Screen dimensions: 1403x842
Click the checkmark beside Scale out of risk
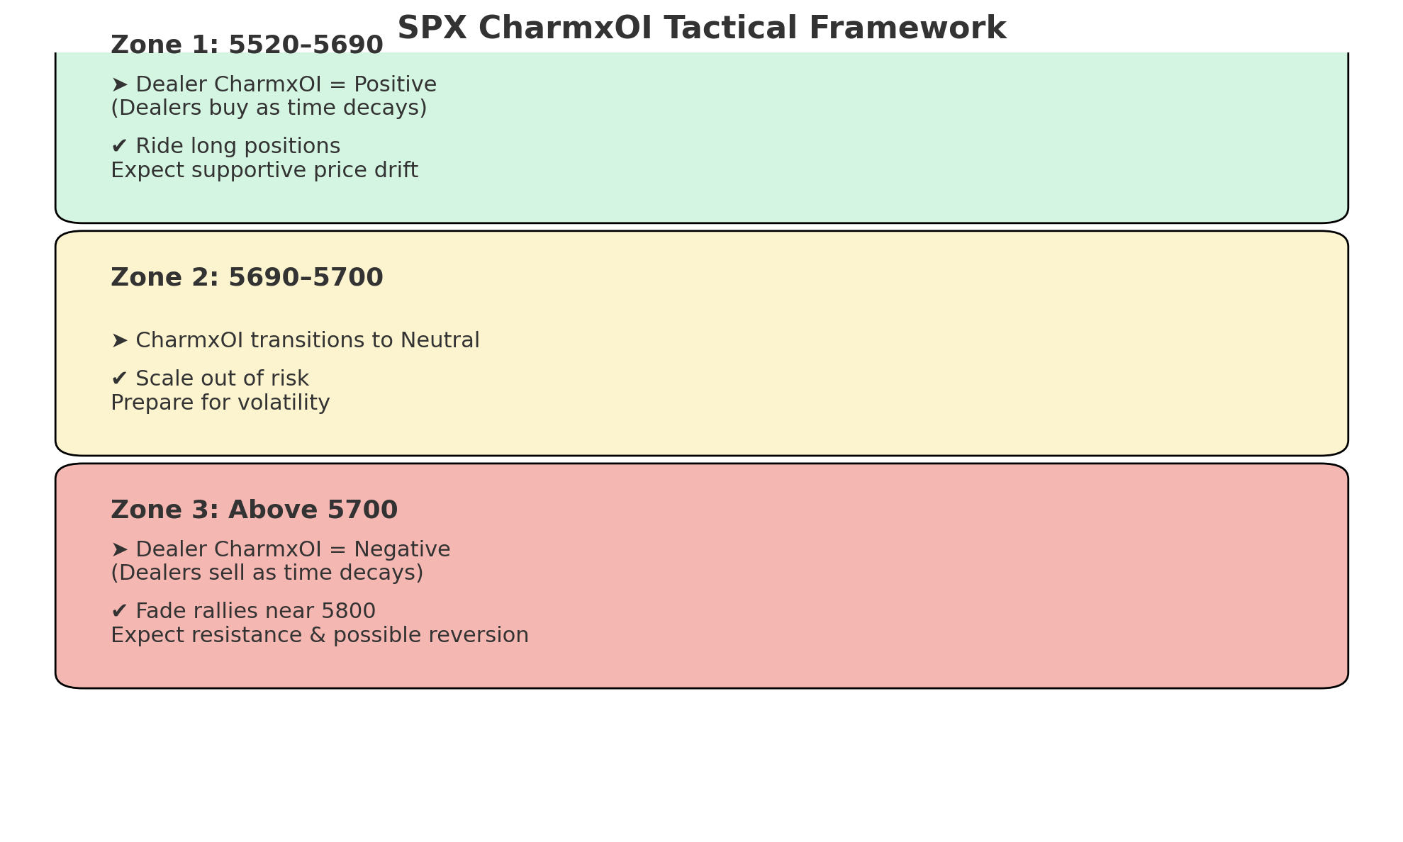click(119, 379)
